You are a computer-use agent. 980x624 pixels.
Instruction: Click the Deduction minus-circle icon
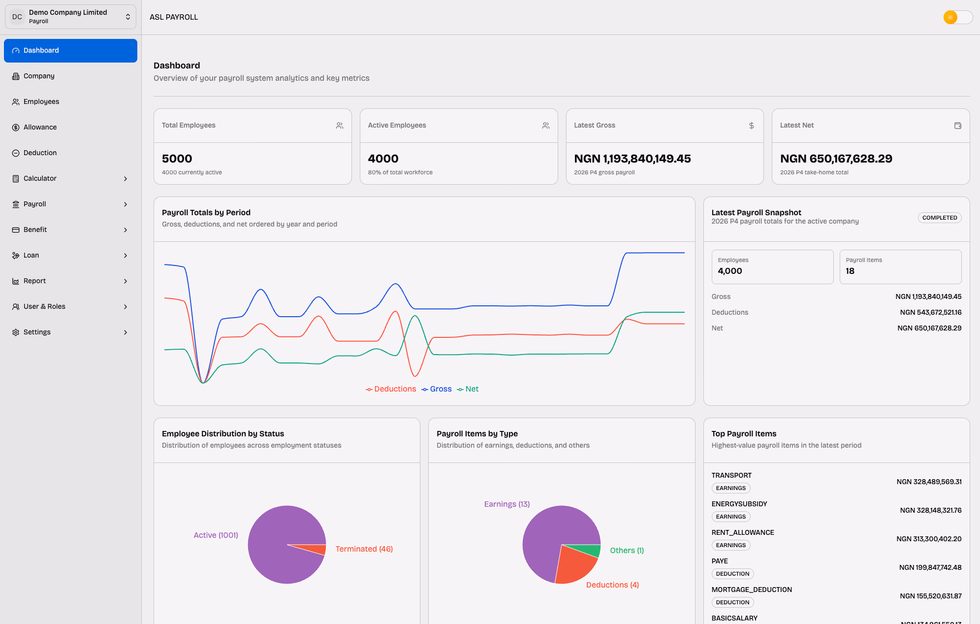pyautogui.click(x=16, y=153)
